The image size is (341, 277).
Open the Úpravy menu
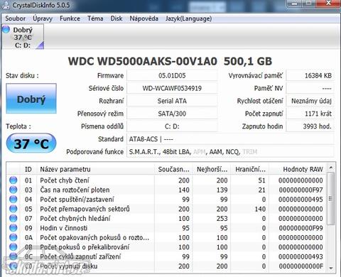coord(43,18)
